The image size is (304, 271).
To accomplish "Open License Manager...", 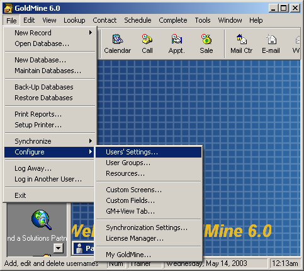I will [149, 238].
